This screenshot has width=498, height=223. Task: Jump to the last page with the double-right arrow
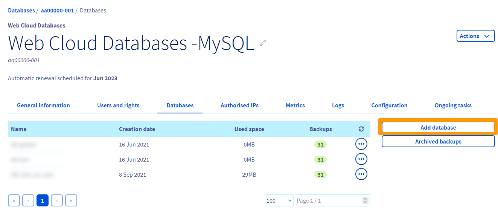(71, 200)
